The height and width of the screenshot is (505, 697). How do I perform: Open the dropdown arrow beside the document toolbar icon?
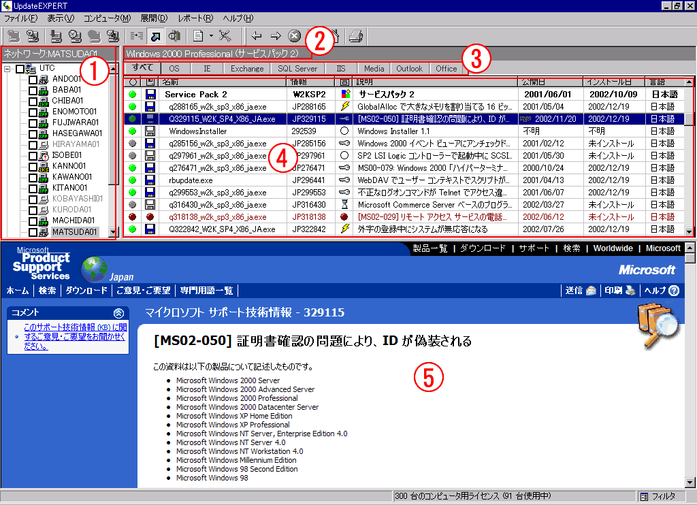click(x=211, y=36)
